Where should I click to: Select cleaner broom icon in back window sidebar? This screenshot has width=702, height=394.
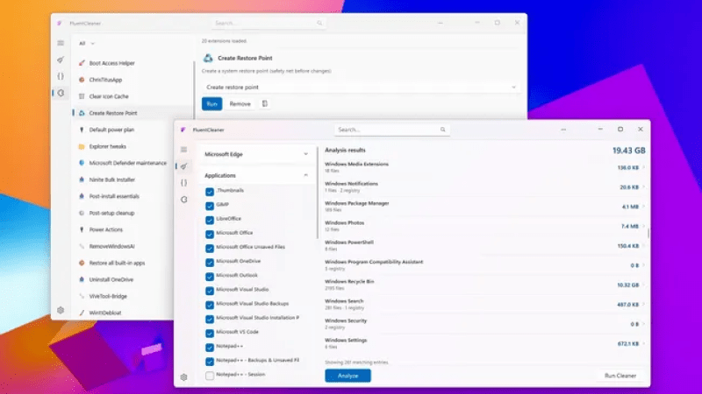[x=61, y=60]
